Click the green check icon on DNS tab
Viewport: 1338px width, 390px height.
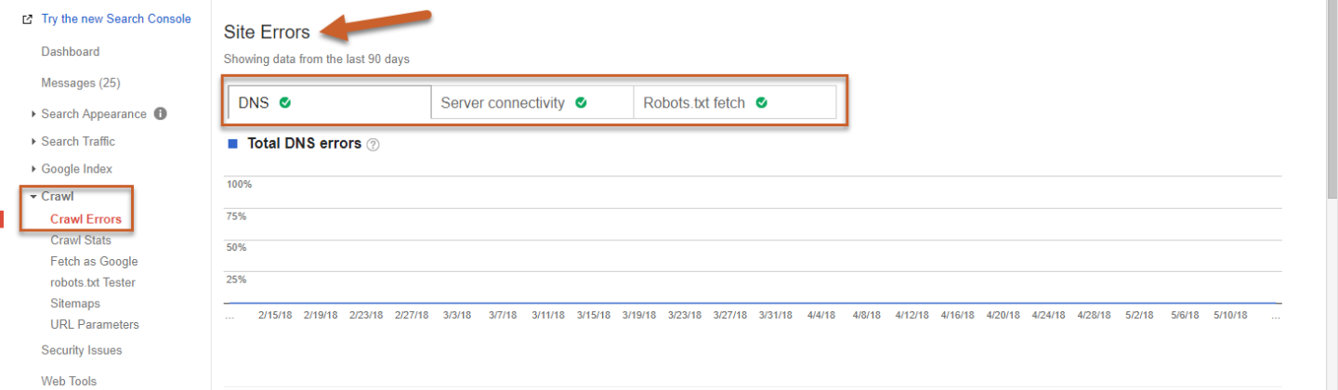tap(285, 102)
